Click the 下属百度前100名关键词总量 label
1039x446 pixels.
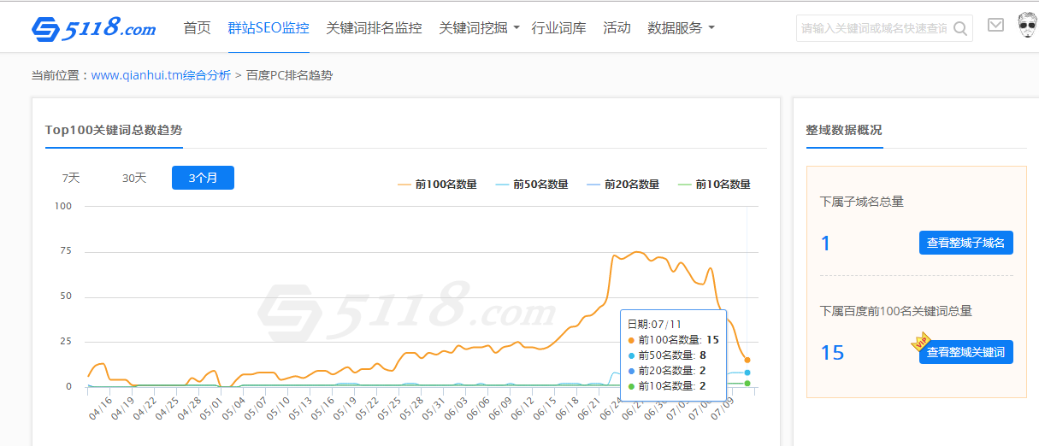click(x=896, y=311)
